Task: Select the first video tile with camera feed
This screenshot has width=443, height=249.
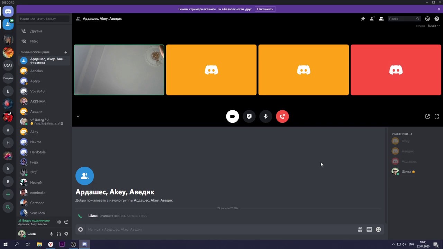Action: point(119,70)
